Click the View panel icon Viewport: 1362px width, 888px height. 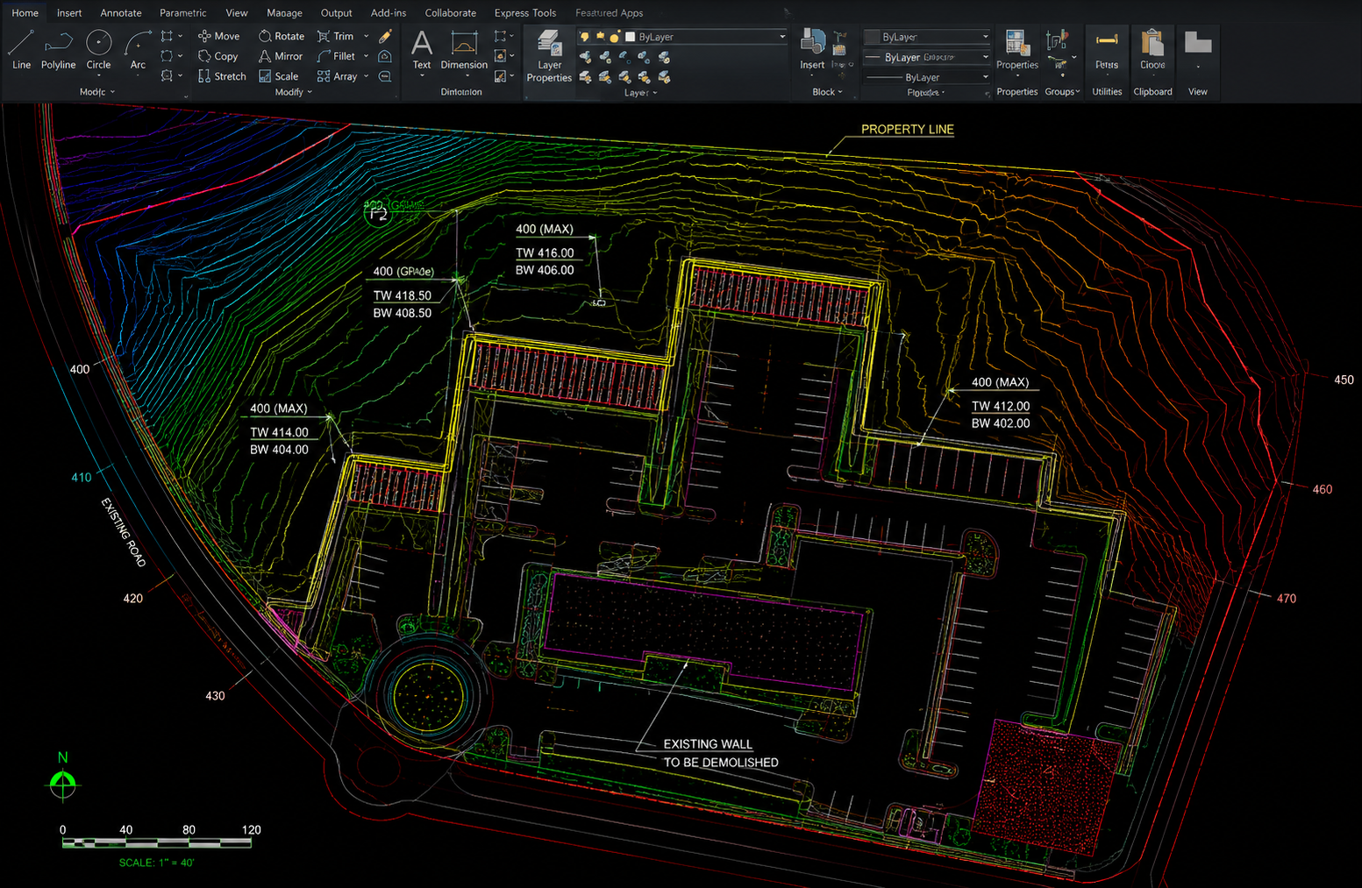click(x=1198, y=42)
